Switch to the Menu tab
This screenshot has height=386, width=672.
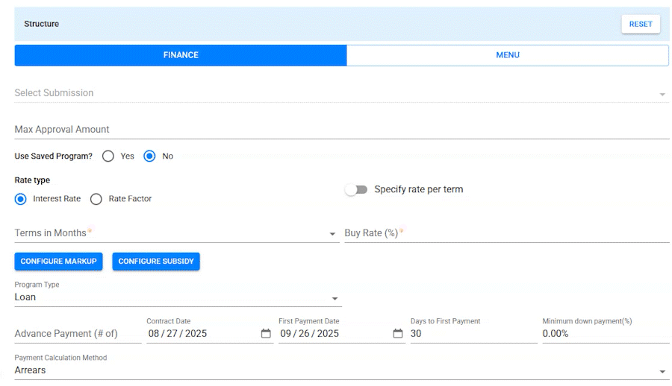pos(508,55)
